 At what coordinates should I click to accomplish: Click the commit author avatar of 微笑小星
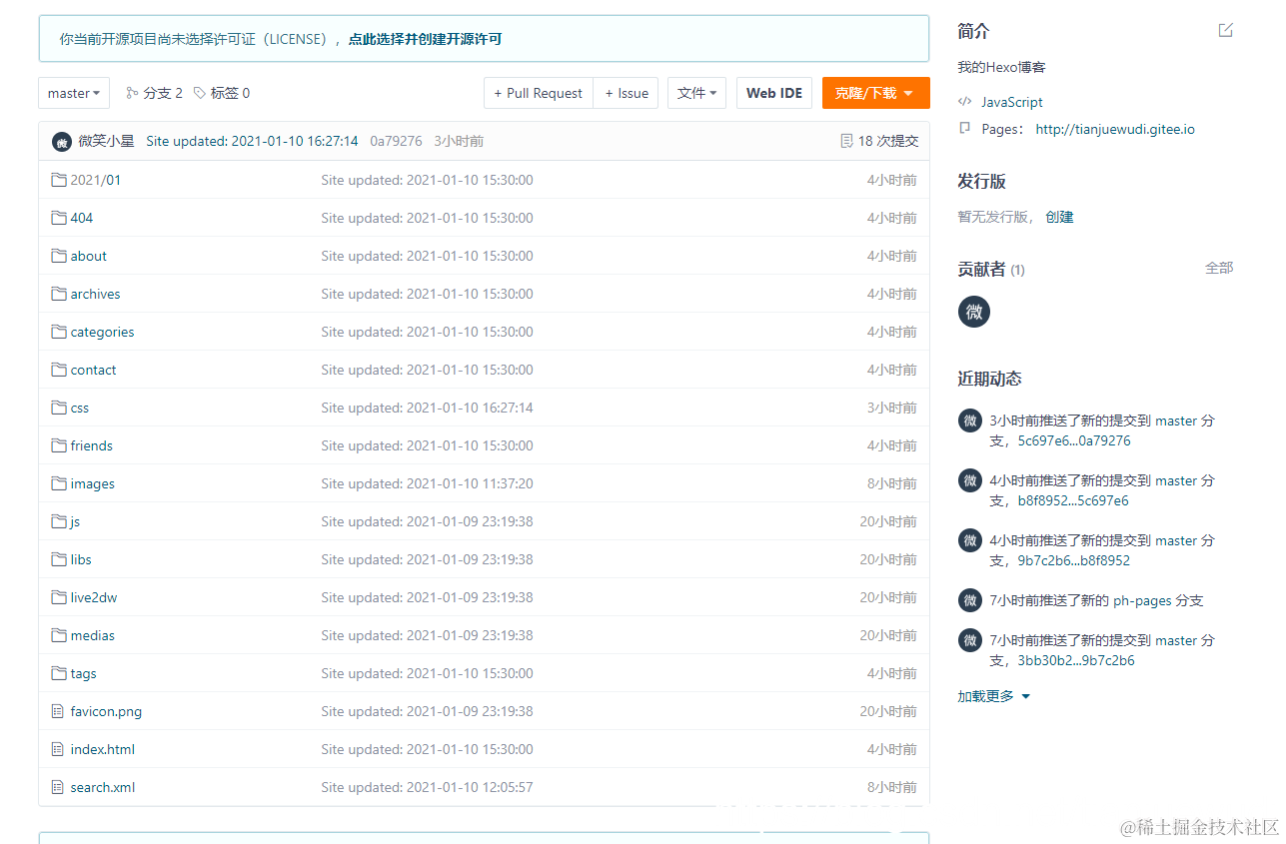62,141
